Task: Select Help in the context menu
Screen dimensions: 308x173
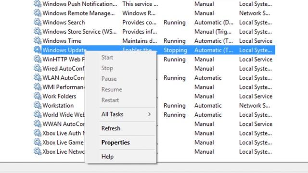Action: (x=107, y=157)
